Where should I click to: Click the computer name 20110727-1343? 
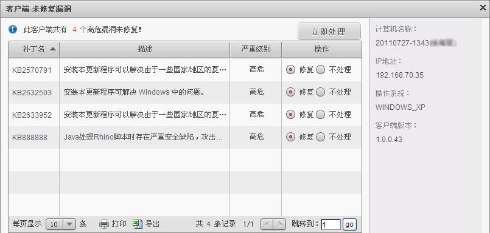(x=402, y=43)
